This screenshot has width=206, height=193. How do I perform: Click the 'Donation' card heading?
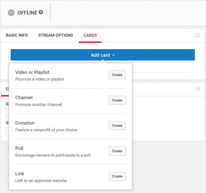click(25, 123)
